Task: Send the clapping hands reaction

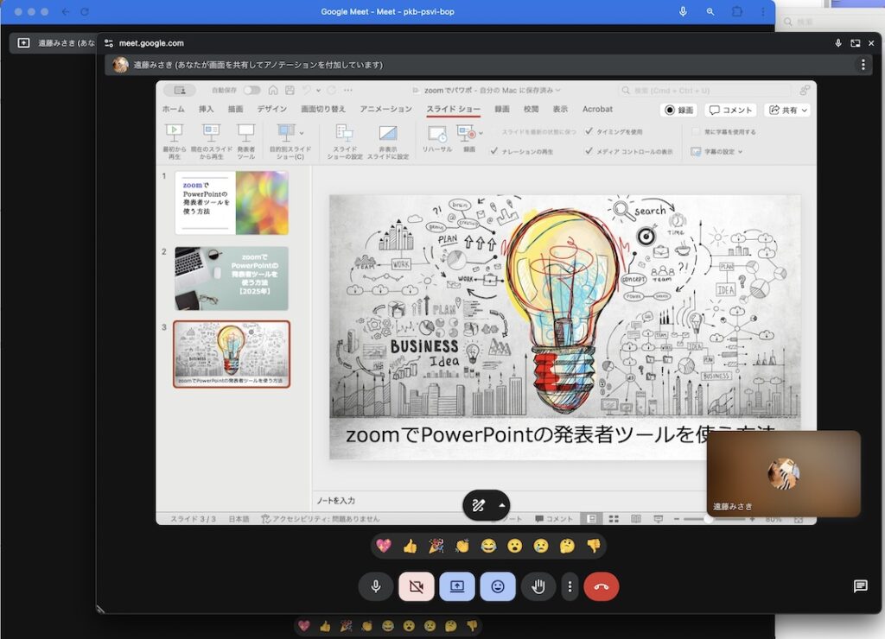Action: click(x=462, y=546)
